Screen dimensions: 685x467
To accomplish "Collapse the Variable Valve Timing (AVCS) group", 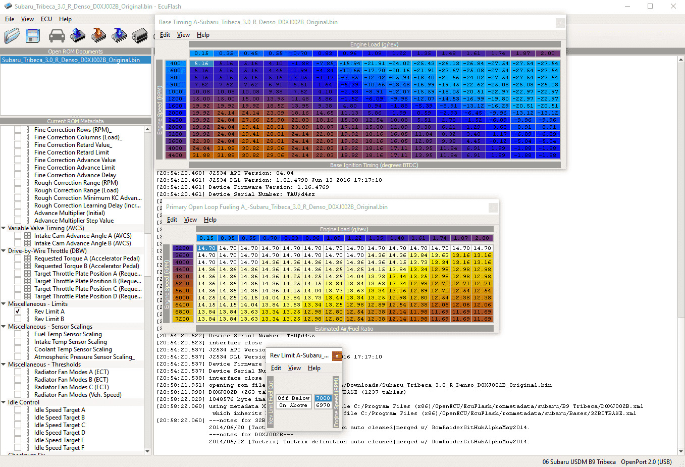I will (4, 228).
